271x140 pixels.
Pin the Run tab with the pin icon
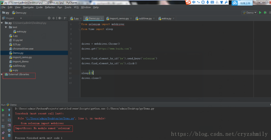pos(3,133)
